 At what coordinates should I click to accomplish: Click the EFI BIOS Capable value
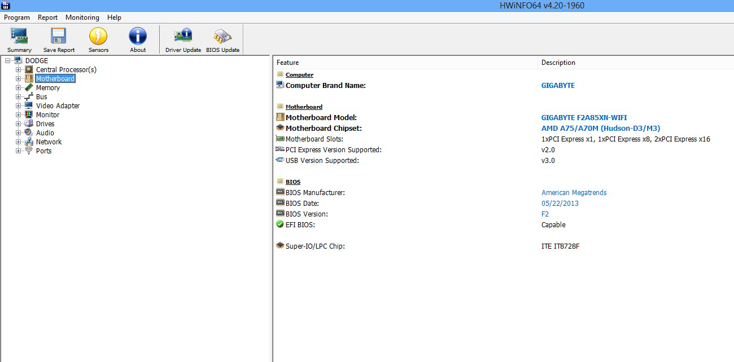(553, 224)
